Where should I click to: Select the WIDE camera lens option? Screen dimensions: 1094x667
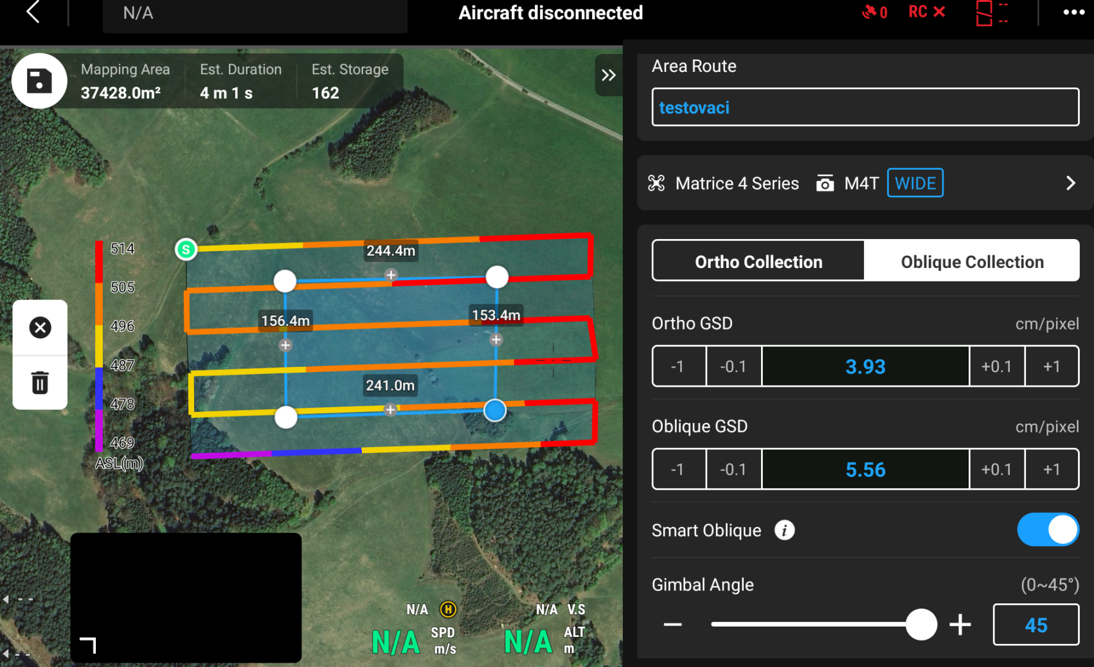915,183
